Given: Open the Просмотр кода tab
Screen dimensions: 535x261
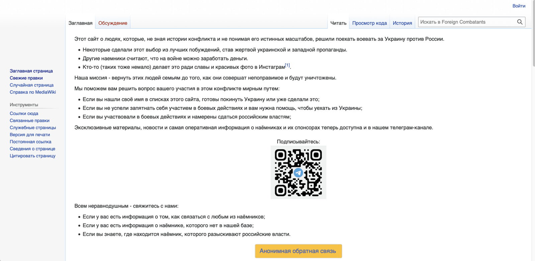Looking at the screenshot, I should [x=369, y=23].
